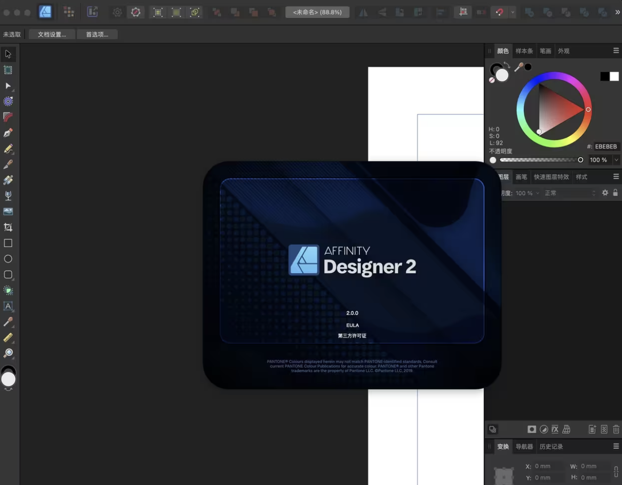The image size is (622, 485).
Task: Toggle the magnet snapping button
Action: pyautogui.click(x=499, y=12)
